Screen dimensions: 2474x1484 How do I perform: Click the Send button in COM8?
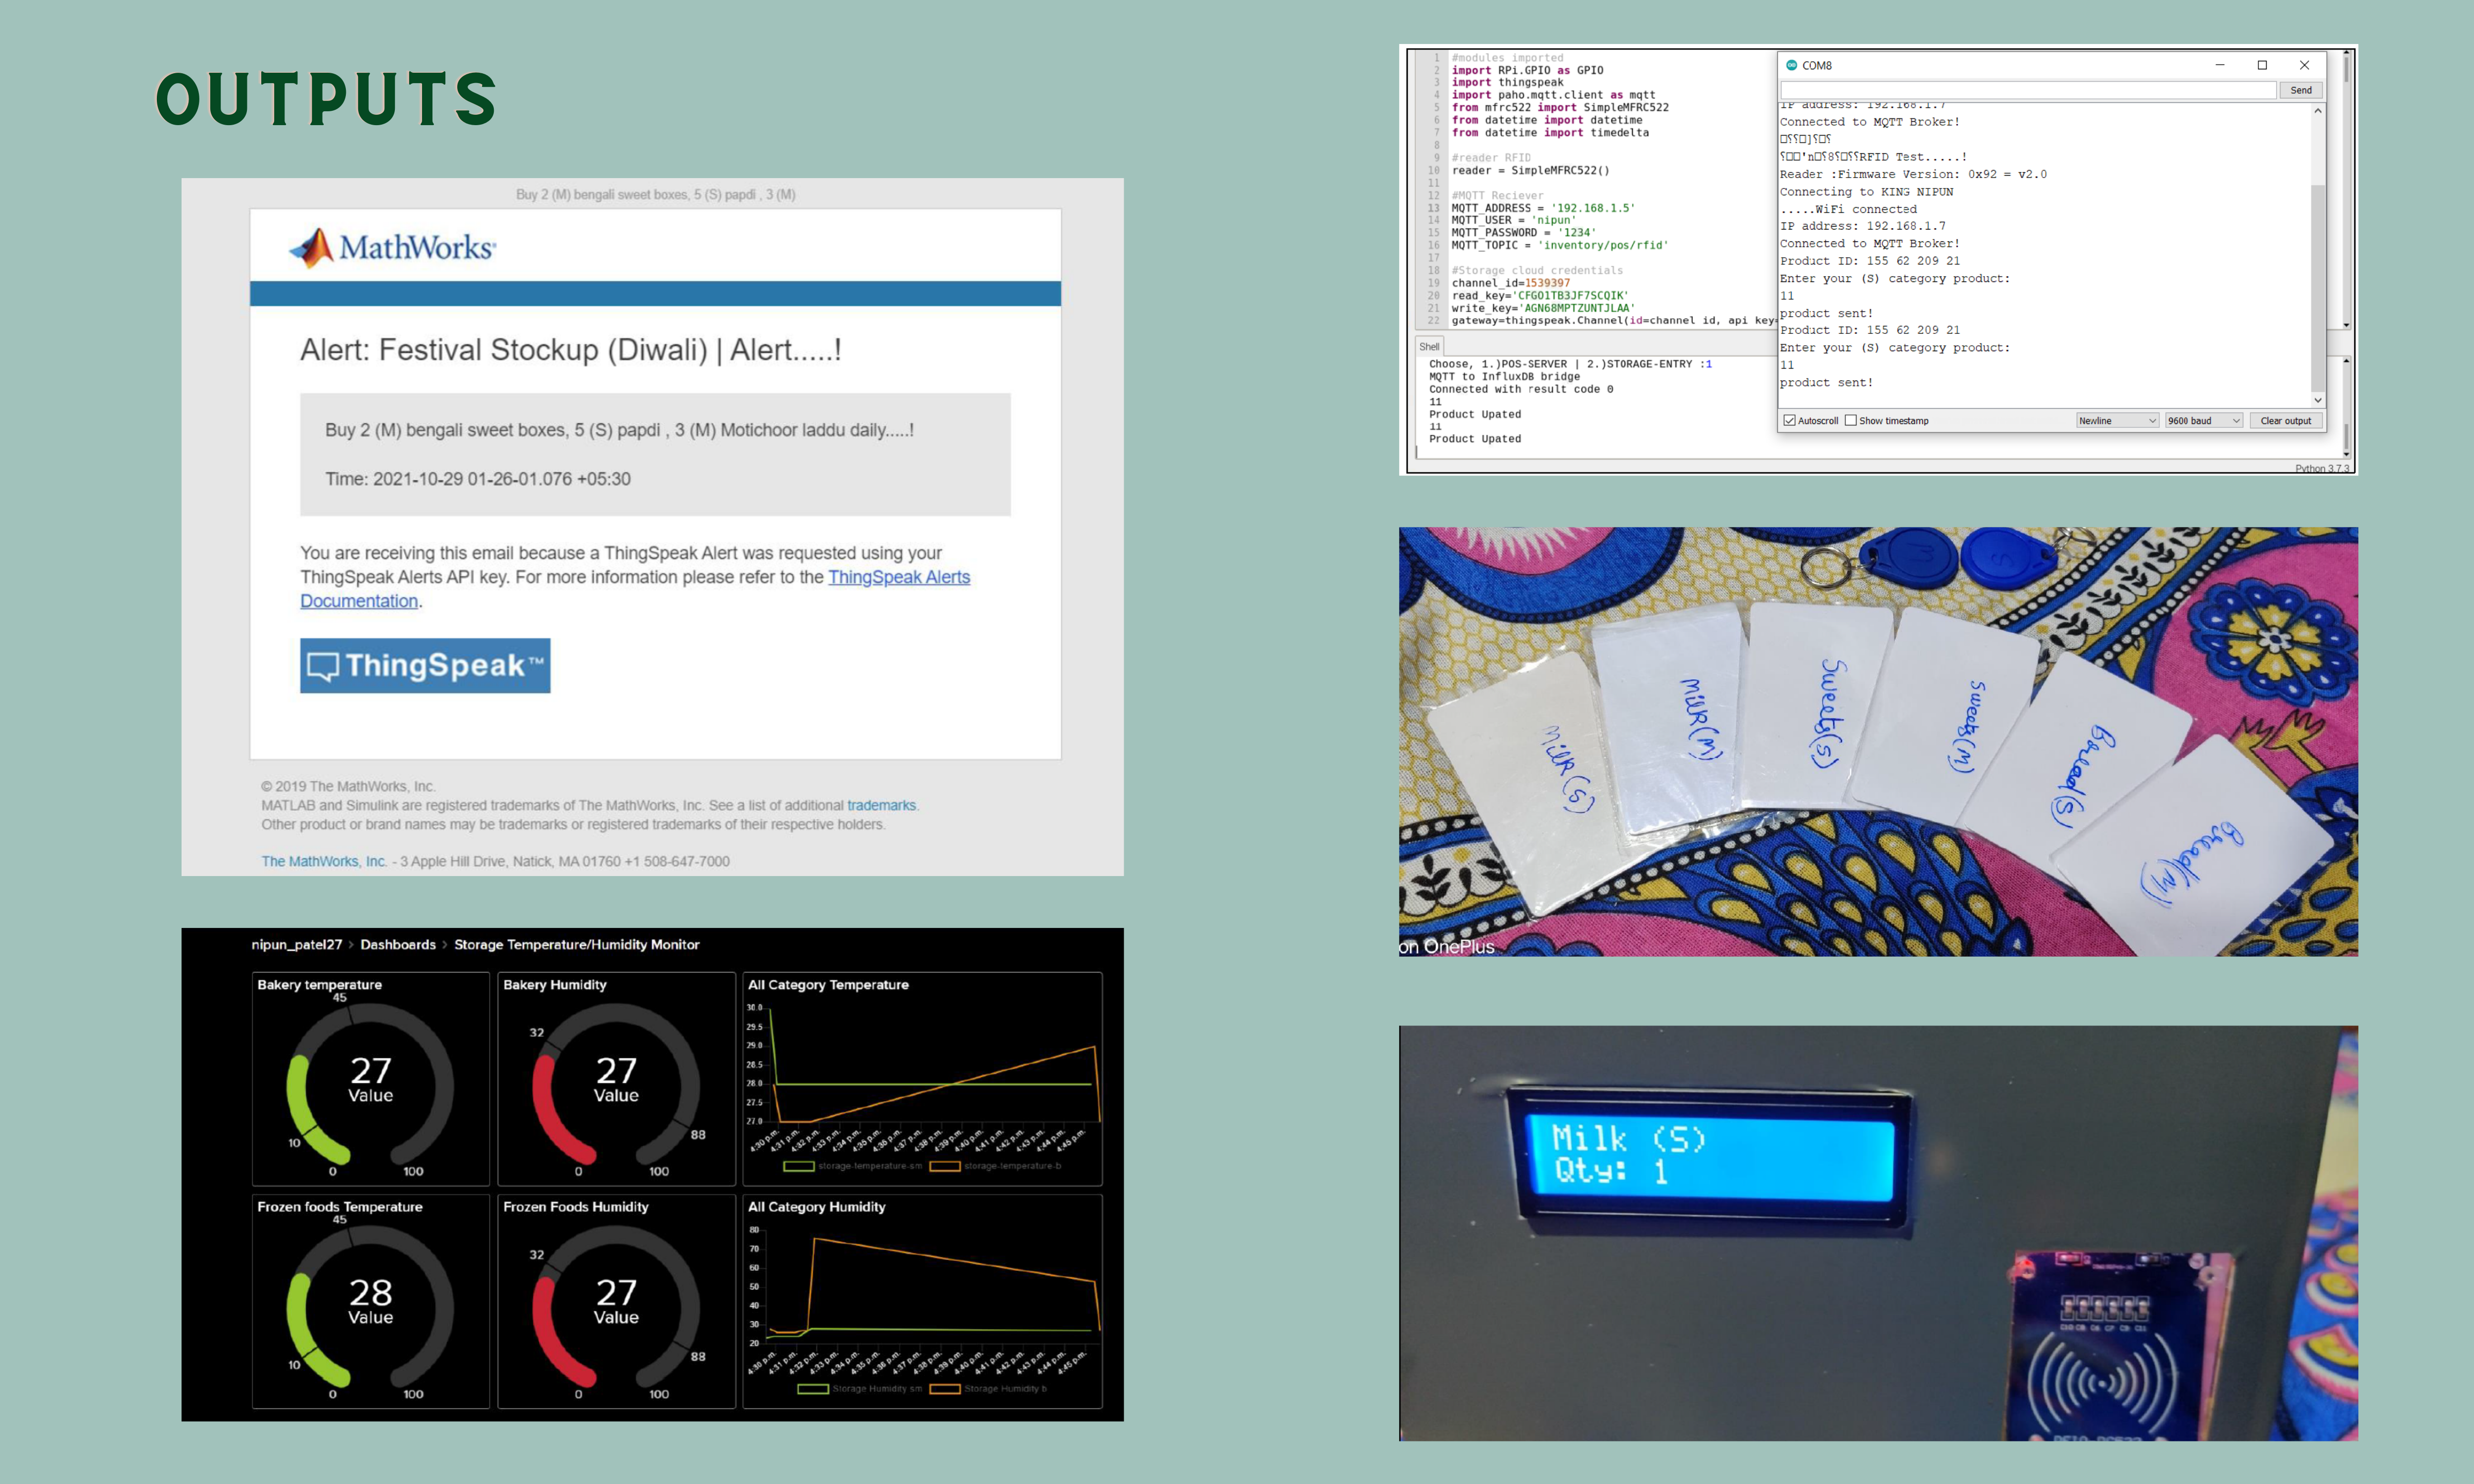pyautogui.click(x=2301, y=90)
